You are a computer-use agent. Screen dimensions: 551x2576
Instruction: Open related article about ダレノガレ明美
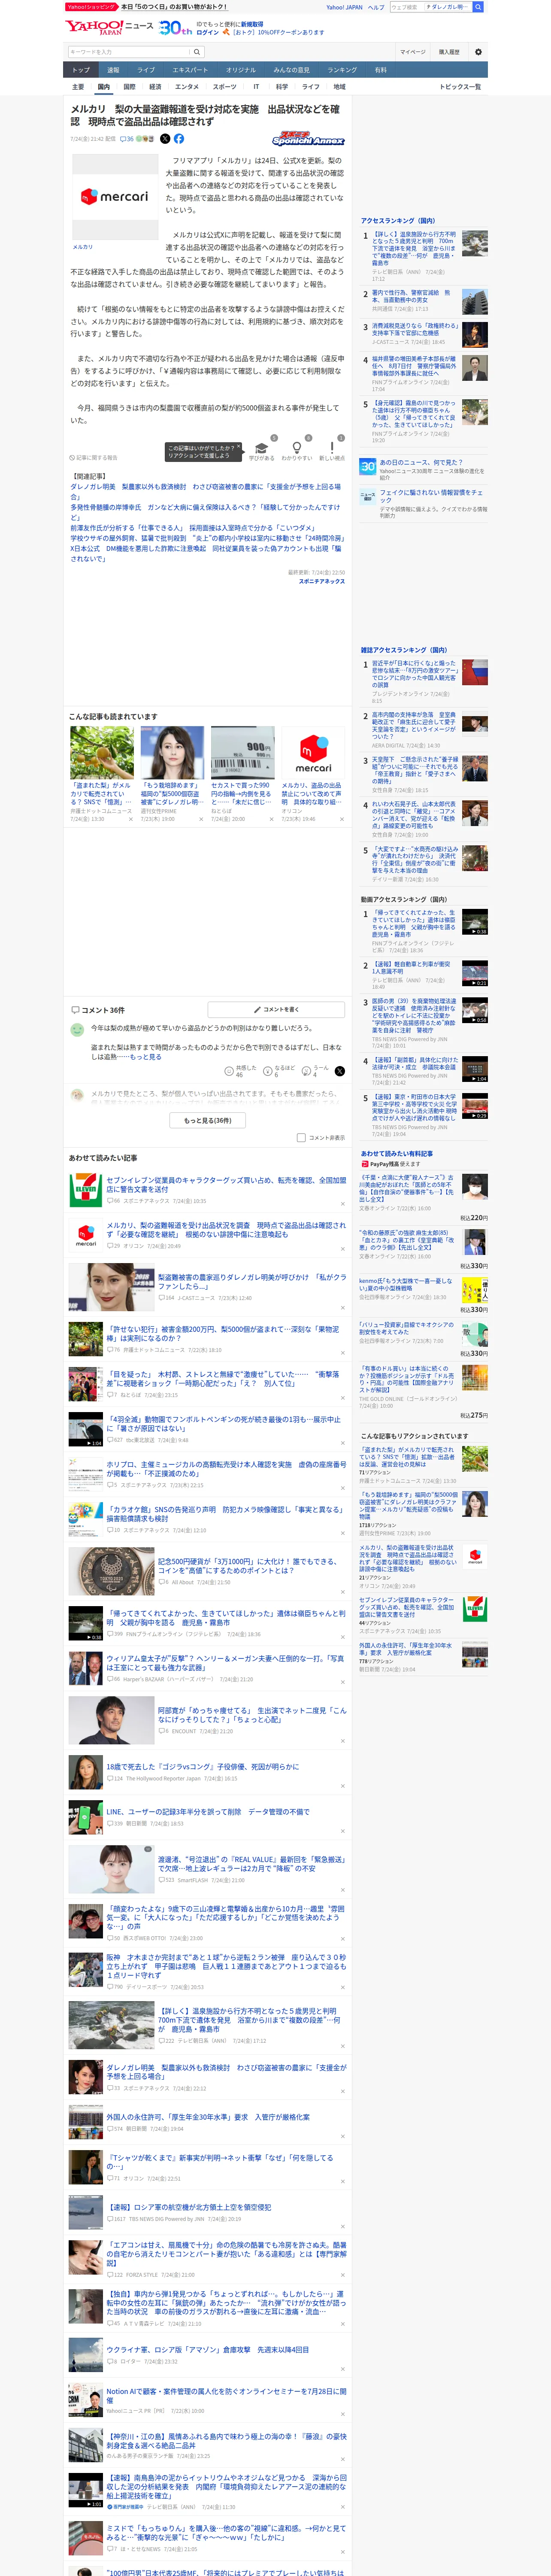tap(205, 491)
